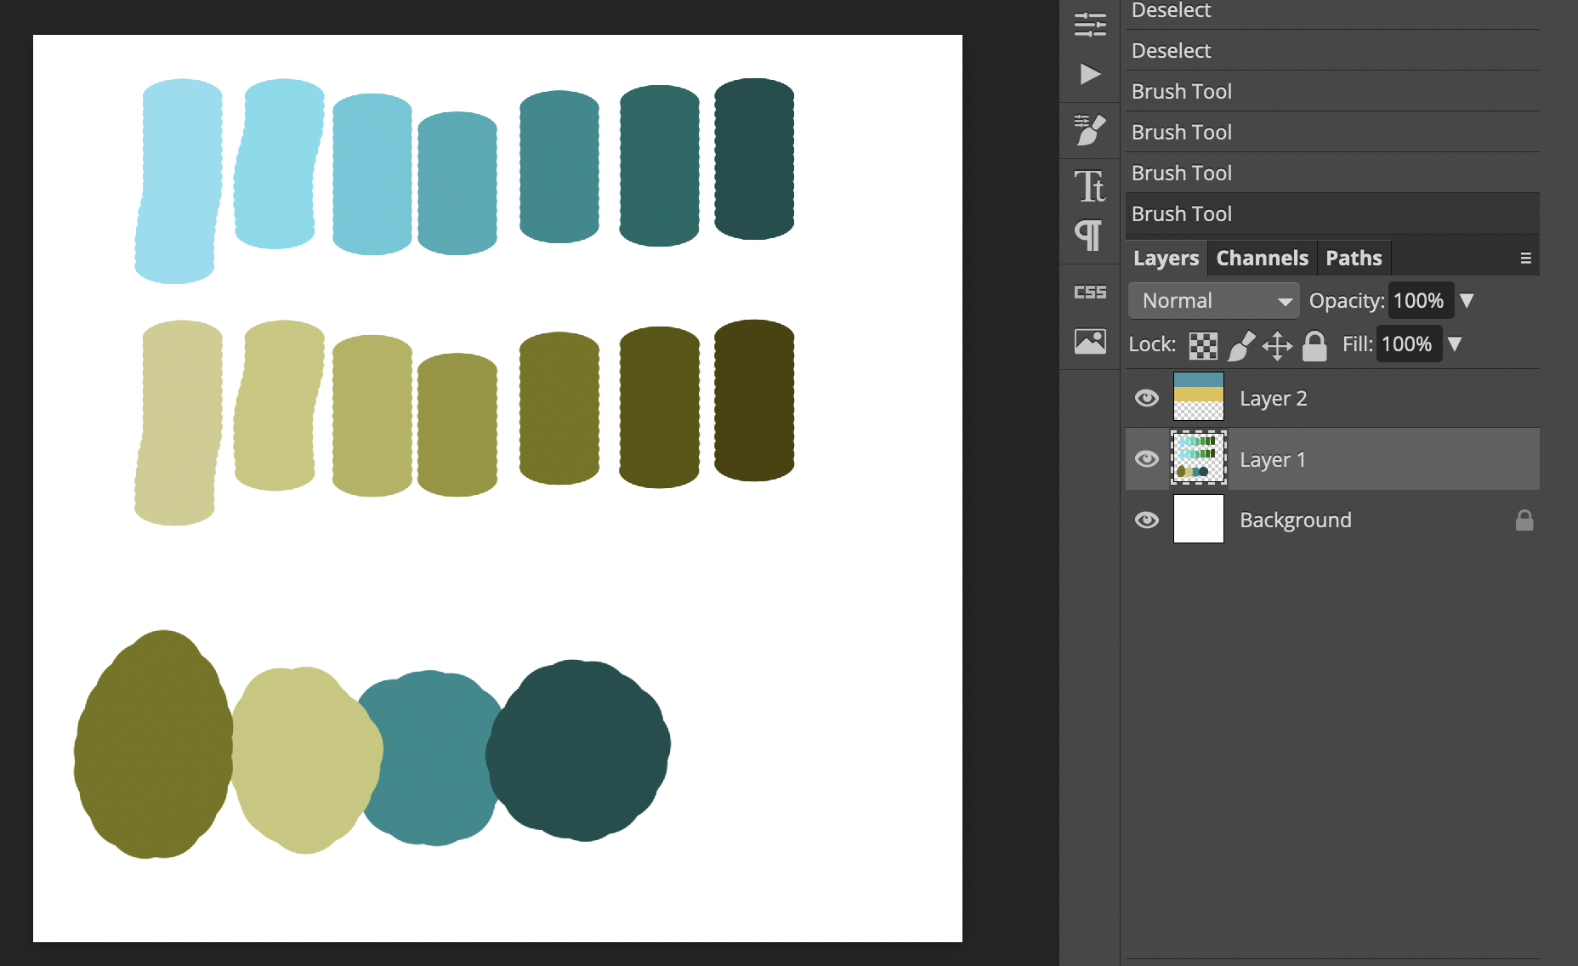Switch to the Paths tab
This screenshot has width=1578, height=966.
click(x=1354, y=259)
